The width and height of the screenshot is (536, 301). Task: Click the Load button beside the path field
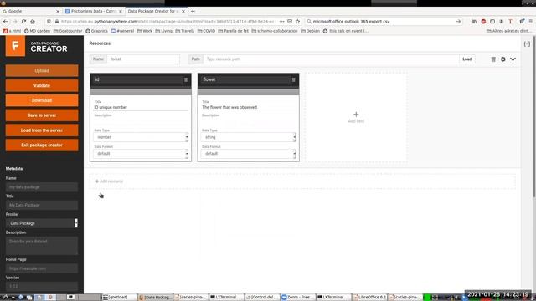[x=467, y=59]
